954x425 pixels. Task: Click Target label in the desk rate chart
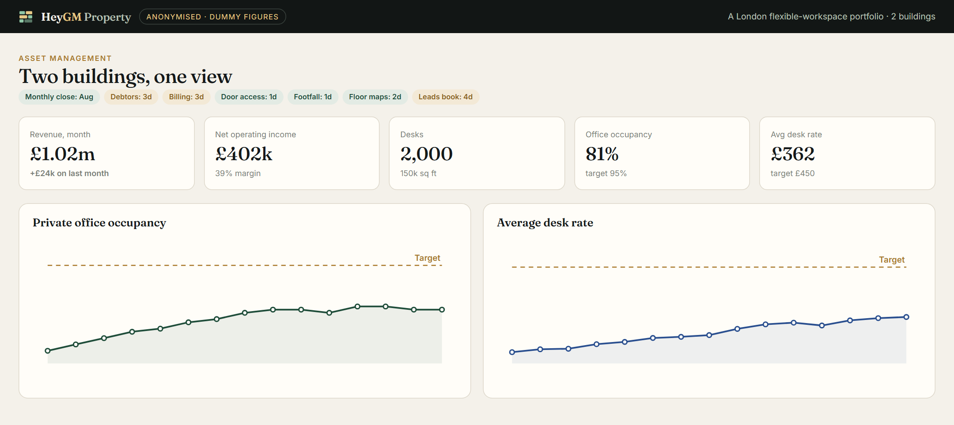(x=892, y=260)
